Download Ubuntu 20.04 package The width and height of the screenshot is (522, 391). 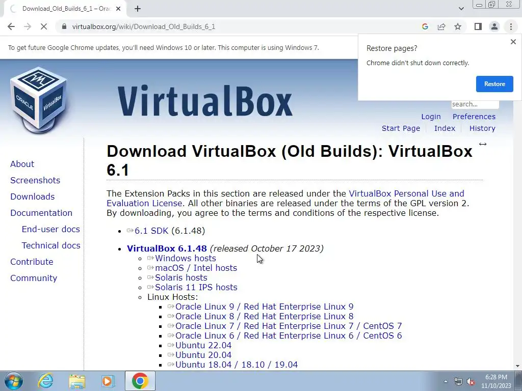click(x=203, y=355)
